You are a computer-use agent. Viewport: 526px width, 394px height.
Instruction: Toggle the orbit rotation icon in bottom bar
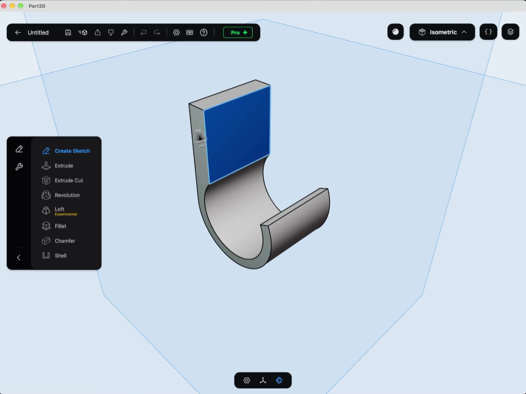(279, 380)
